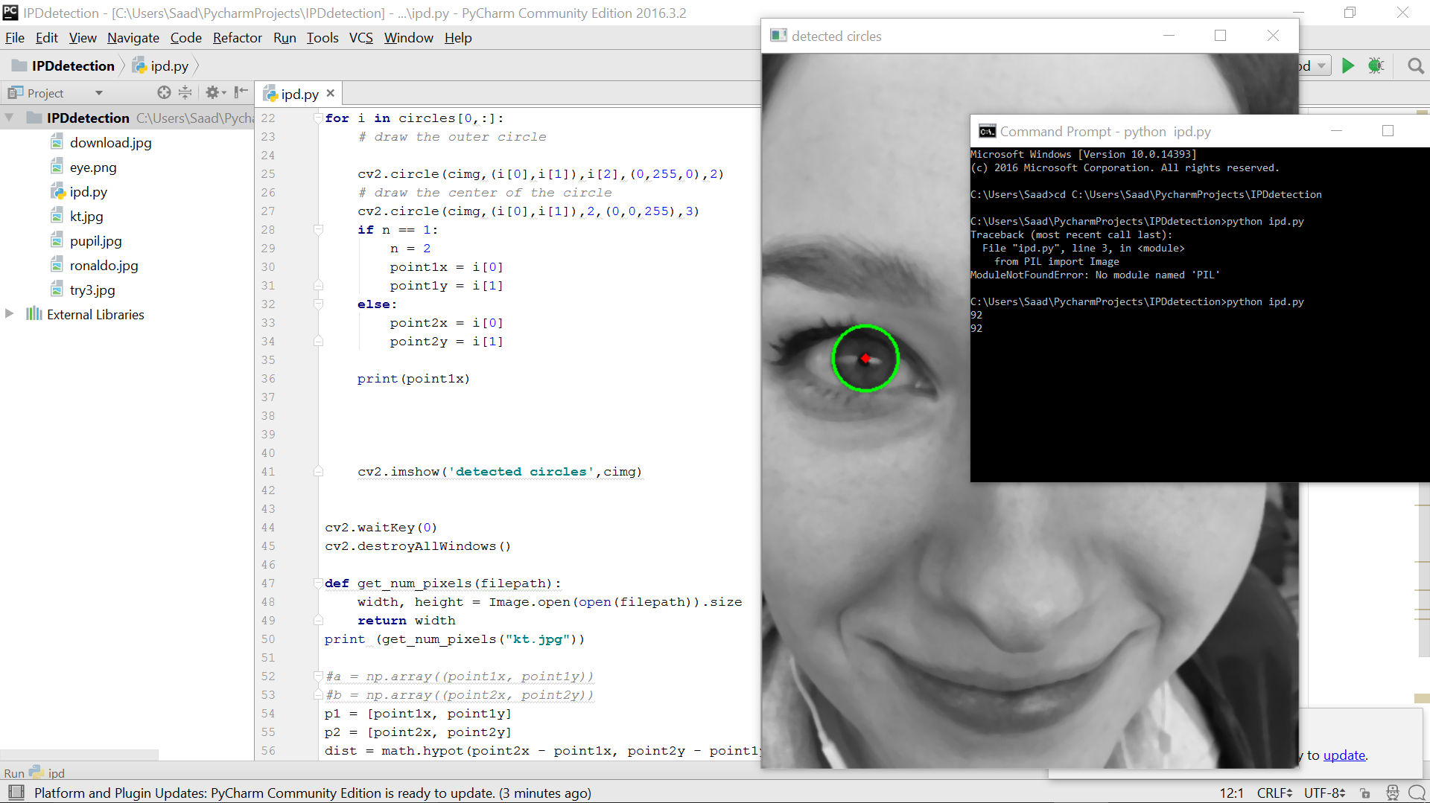Open the CRLF line separator selector

tap(1274, 793)
